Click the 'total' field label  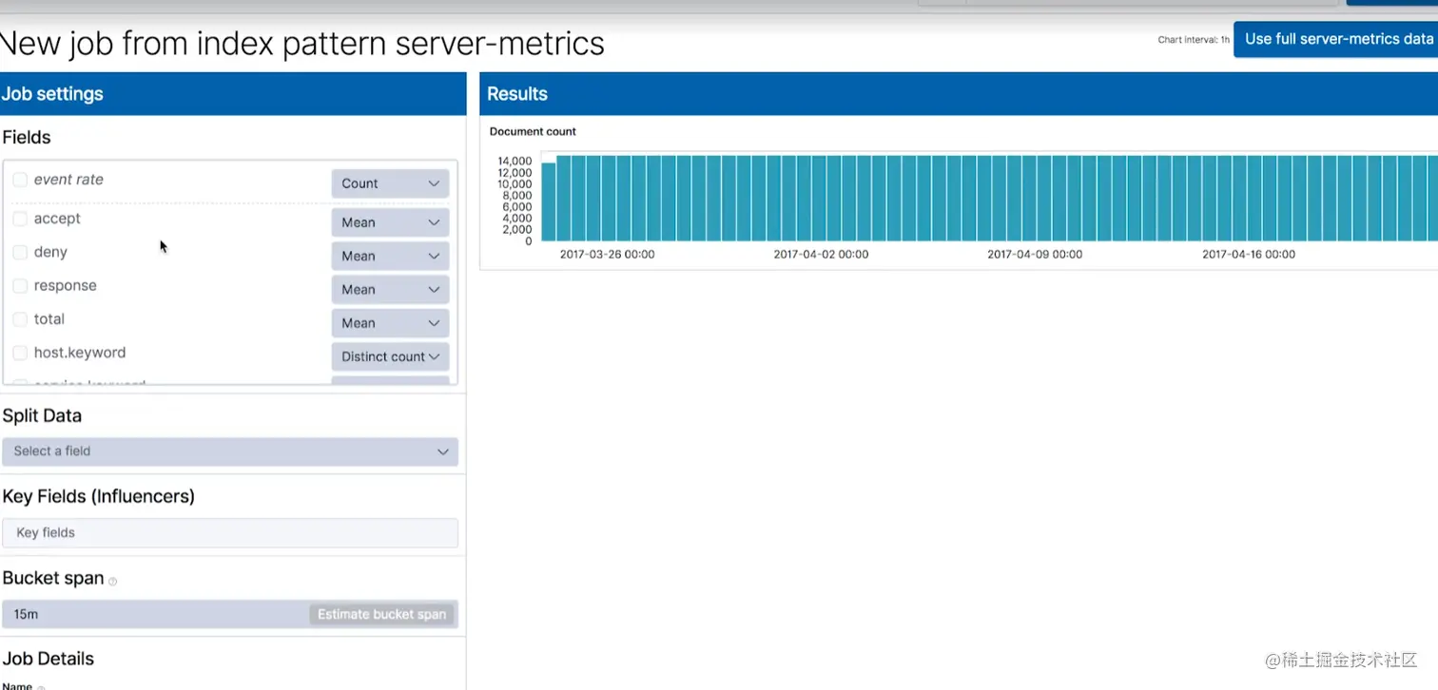pyautogui.click(x=49, y=319)
